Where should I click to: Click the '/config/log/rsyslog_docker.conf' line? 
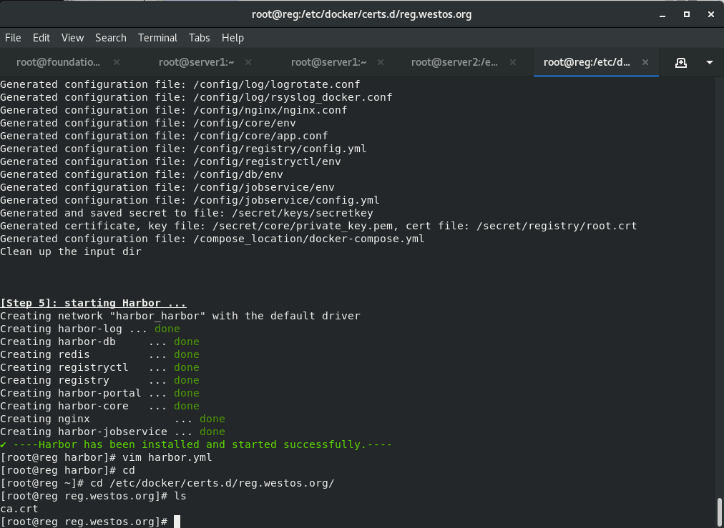point(196,97)
